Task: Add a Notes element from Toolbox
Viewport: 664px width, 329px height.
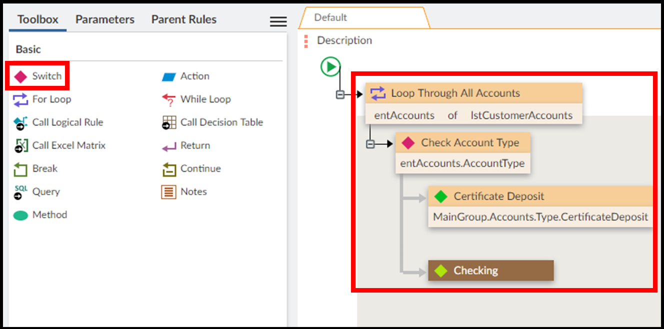Action: point(184,192)
